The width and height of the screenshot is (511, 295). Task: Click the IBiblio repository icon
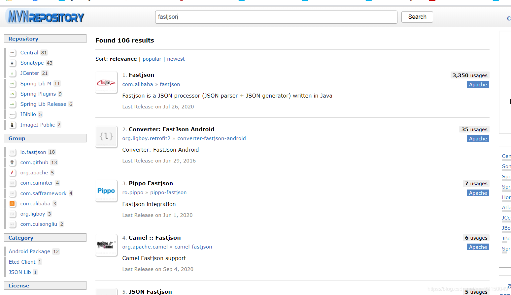pos(12,114)
